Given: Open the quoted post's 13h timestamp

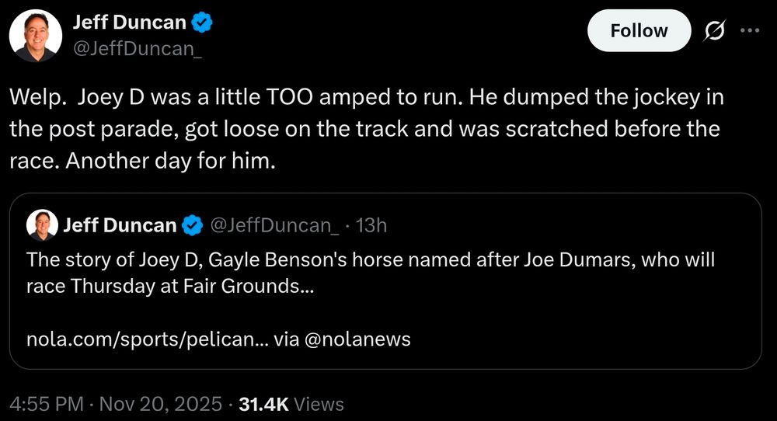Looking at the screenshot, I should tap(371, 226).
